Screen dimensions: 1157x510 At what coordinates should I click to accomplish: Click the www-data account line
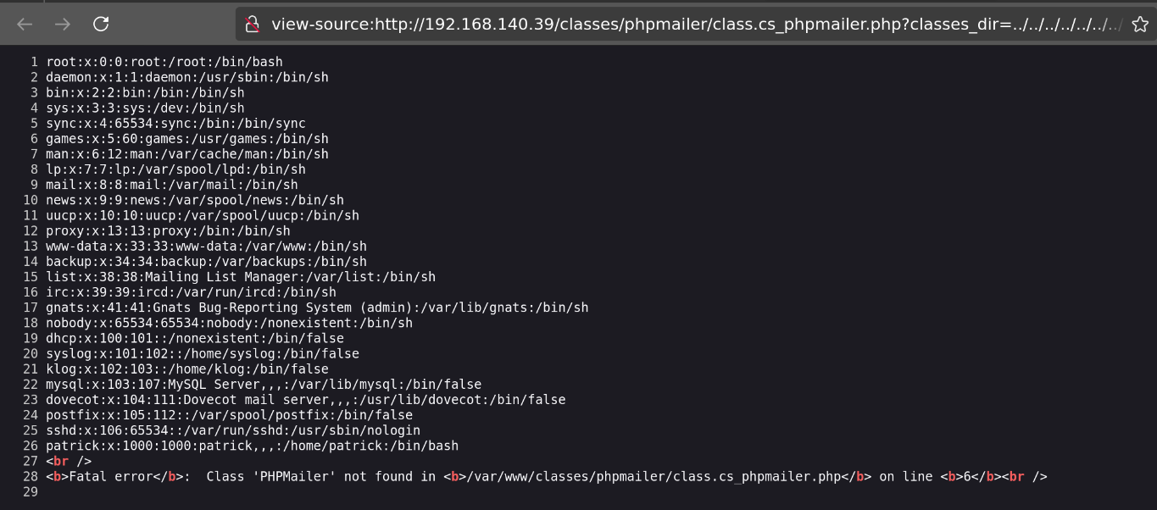pos(206,246)
